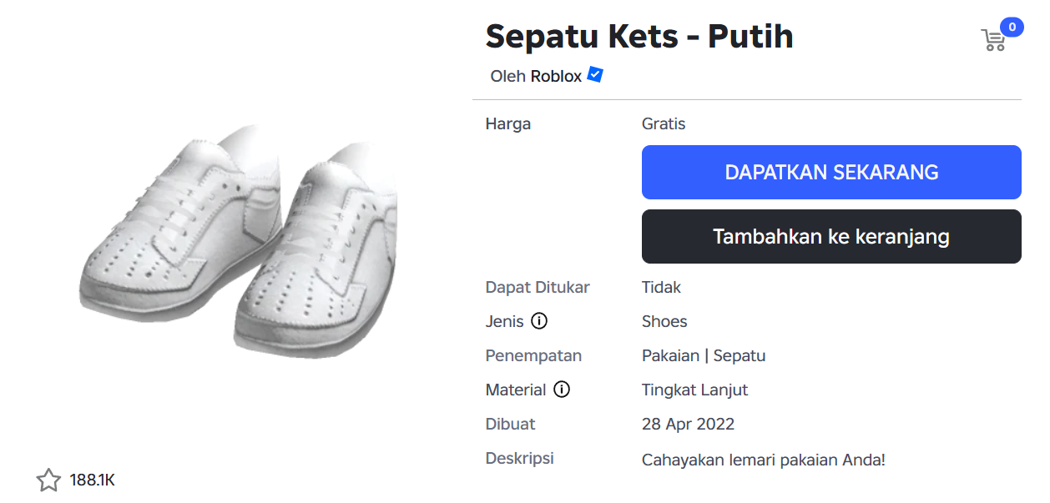Click the Shoes type value
The height and width of the screenshot is (503, 1050).
pos(664,321)
